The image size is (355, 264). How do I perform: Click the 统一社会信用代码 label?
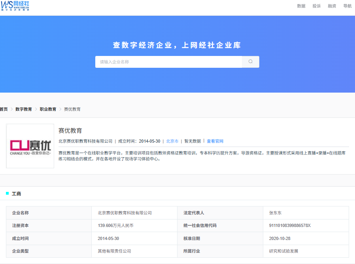(x=200, y=225)
